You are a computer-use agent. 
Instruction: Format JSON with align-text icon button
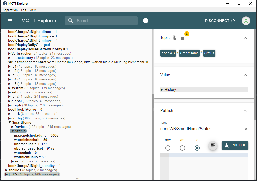[x=213, y=145]
